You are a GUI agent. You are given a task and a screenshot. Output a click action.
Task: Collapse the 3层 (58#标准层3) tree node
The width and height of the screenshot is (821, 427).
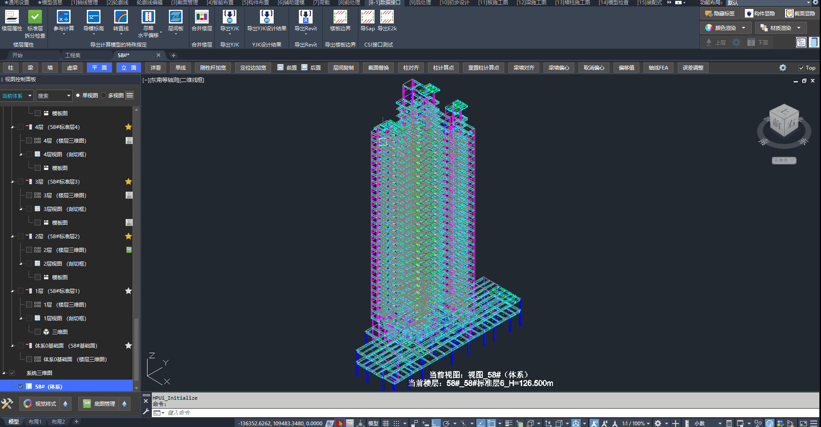[x=13, y=182]
